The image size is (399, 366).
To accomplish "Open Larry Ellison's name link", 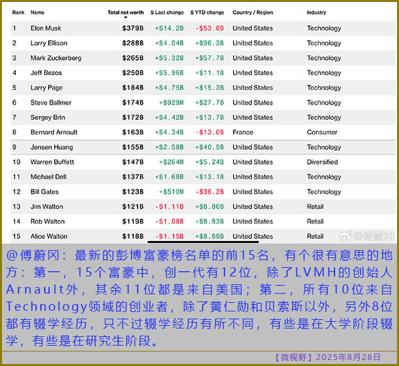I will coord(49,43).
